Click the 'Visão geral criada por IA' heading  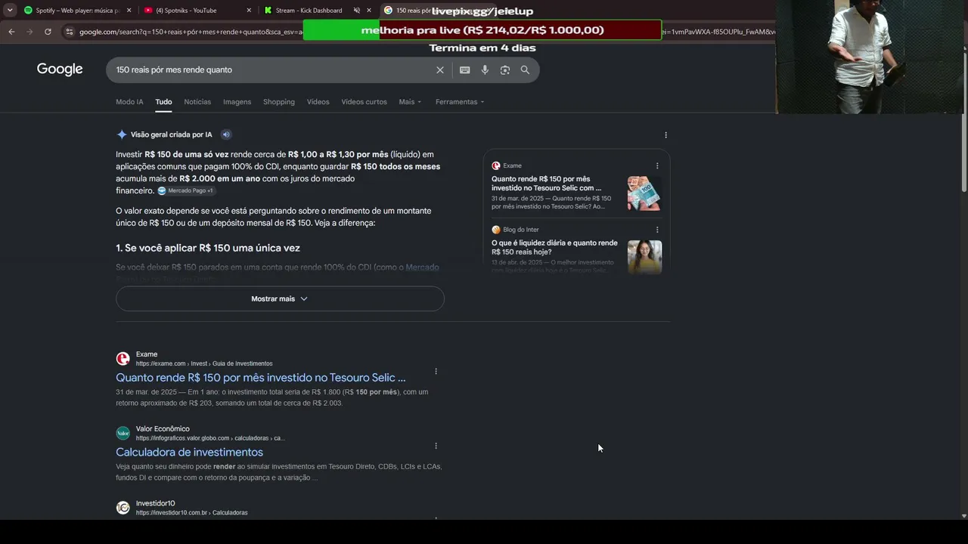(x=172, y=134)
